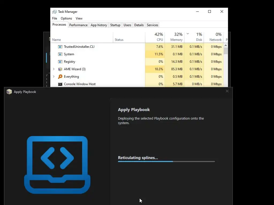The height and width of the screenshot is (205, 274).
Task: Select the Everything process name
Action: point(71,77)
